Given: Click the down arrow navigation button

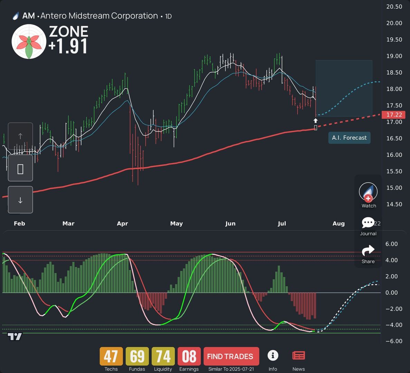Looking at the screenshot, I should [20, 200].
